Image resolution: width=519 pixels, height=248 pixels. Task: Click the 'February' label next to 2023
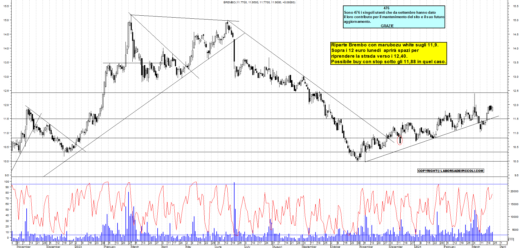tap(110, 247)
